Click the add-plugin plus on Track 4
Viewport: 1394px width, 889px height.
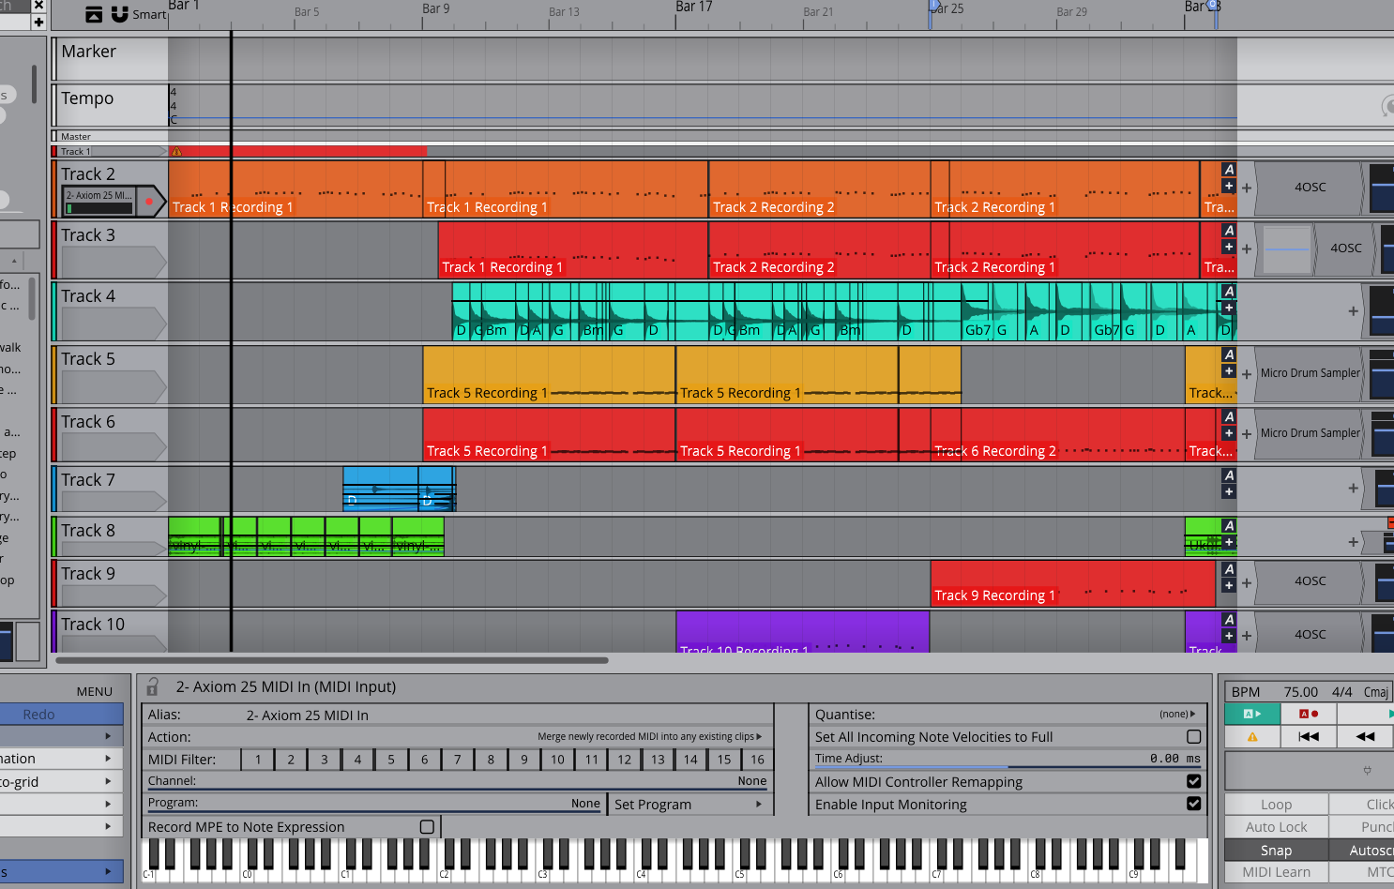pyautogui.click(x=1353, y=311)
